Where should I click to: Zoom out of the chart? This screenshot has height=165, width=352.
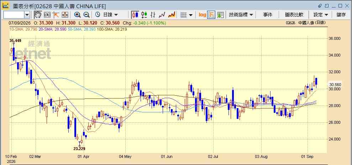click(x=86, y=15)
